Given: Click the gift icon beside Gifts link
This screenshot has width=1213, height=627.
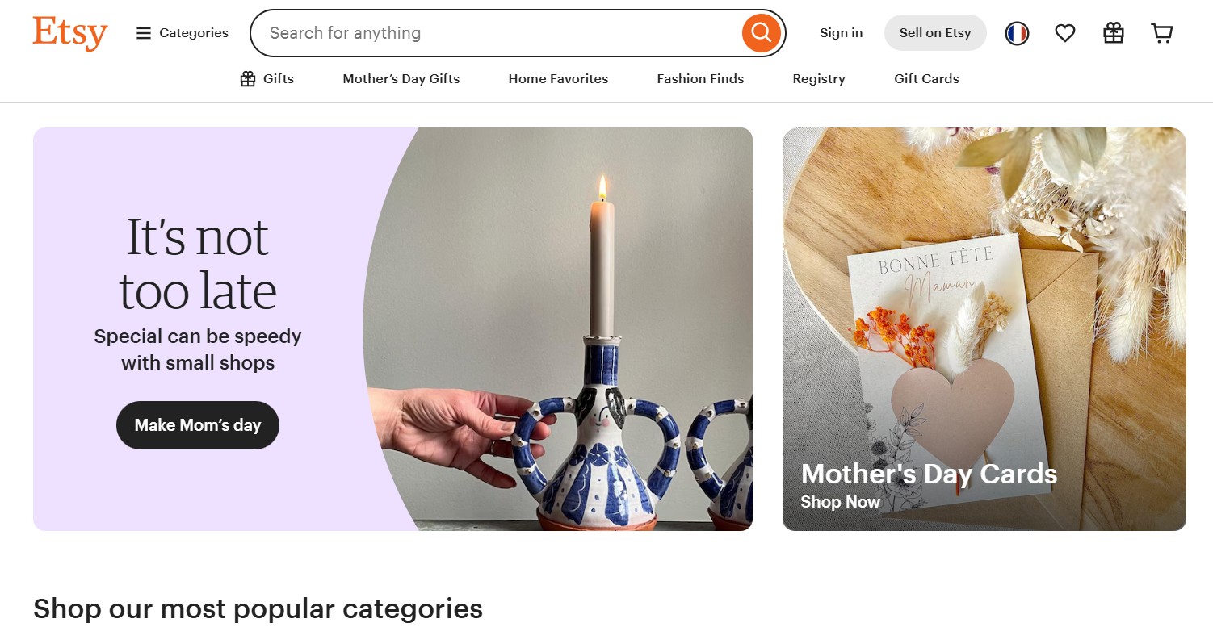Looking at the screenshot, I should coord(246,78).
